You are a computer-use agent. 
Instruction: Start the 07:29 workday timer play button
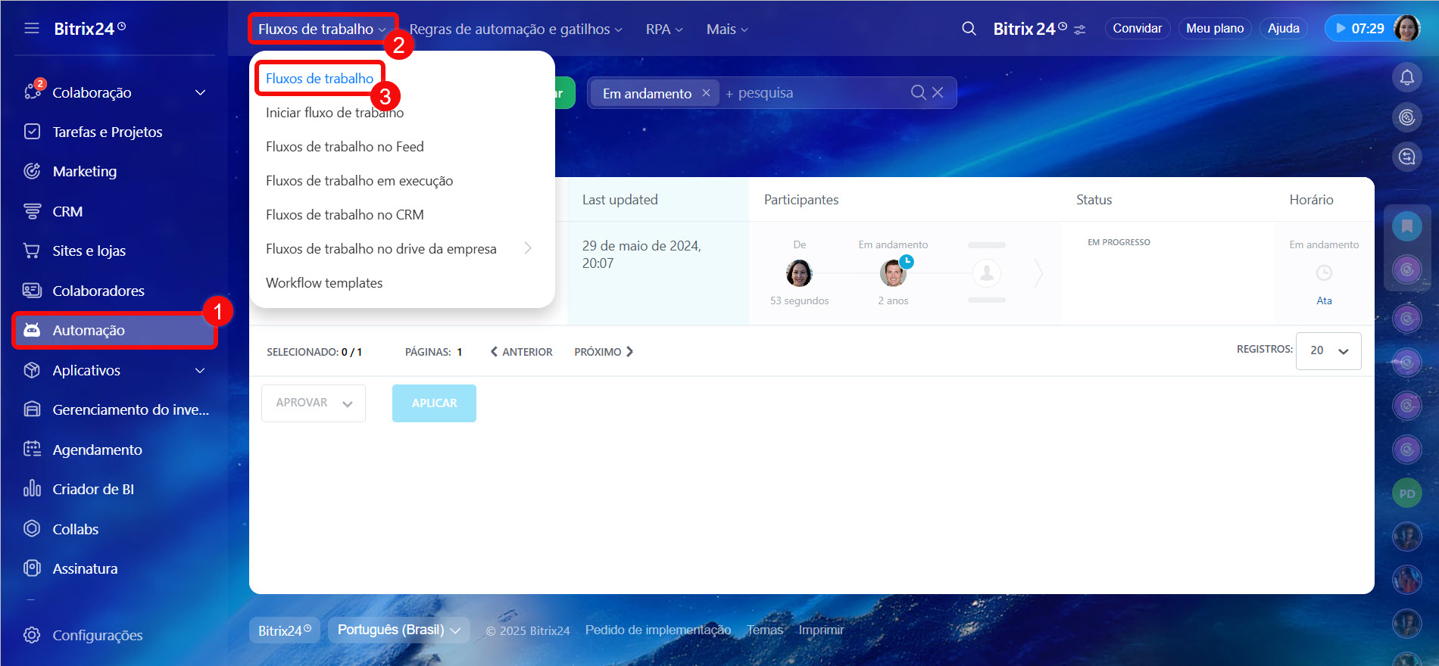tap(1341, 29)
